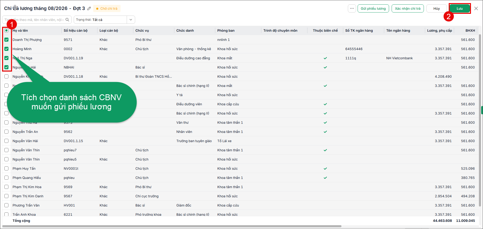Check Phạm Huy Tấn row checkbox
483x229 pixels.
click(x=6, y=168)
